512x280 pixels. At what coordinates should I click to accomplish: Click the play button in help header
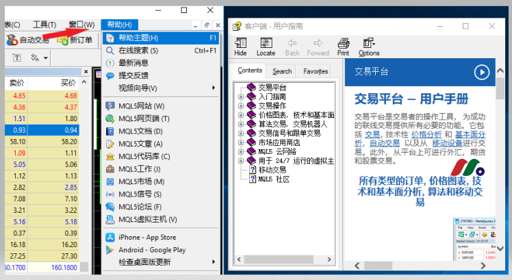click(482, 72)
